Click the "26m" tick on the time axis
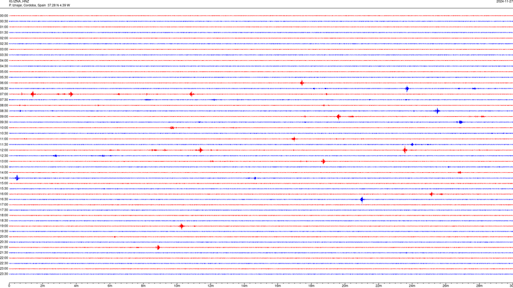Screen dimensions: 513x288 (x=446, y=286)
